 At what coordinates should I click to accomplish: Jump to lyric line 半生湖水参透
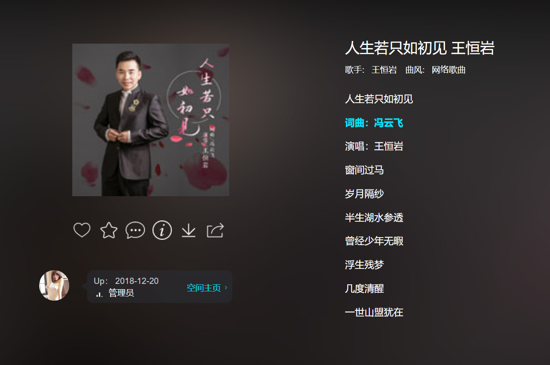tap(374, 217)
